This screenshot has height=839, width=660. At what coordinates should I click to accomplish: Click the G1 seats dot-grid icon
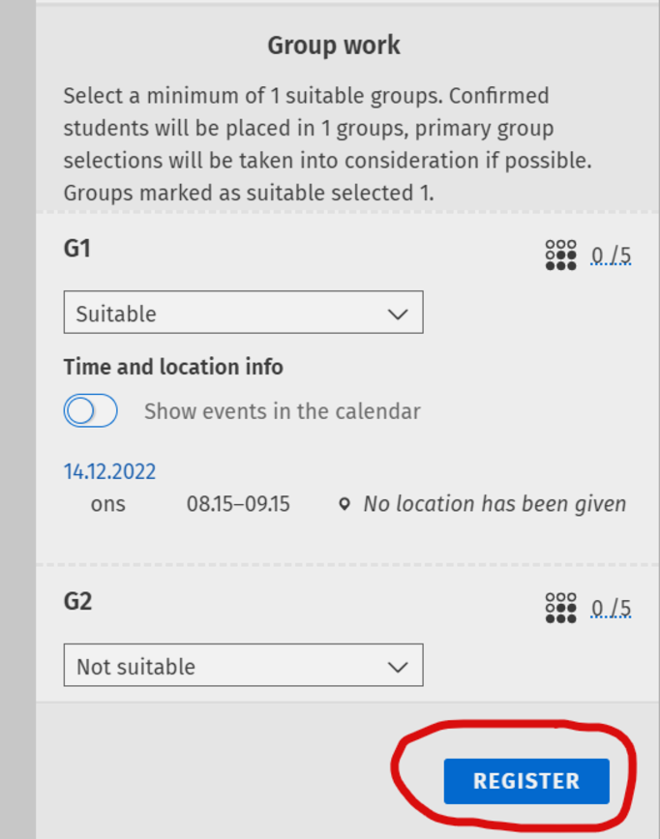click(x=560, y=255)
